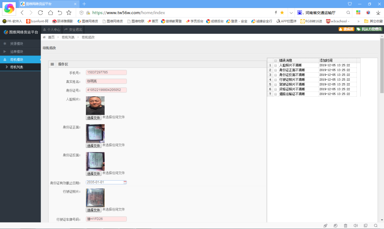Check the 驾驶证照片不清晰 row checkbox

pyautogui.click(x=276, y=84)
